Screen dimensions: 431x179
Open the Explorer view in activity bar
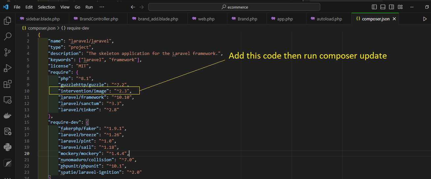click(7, 21)
